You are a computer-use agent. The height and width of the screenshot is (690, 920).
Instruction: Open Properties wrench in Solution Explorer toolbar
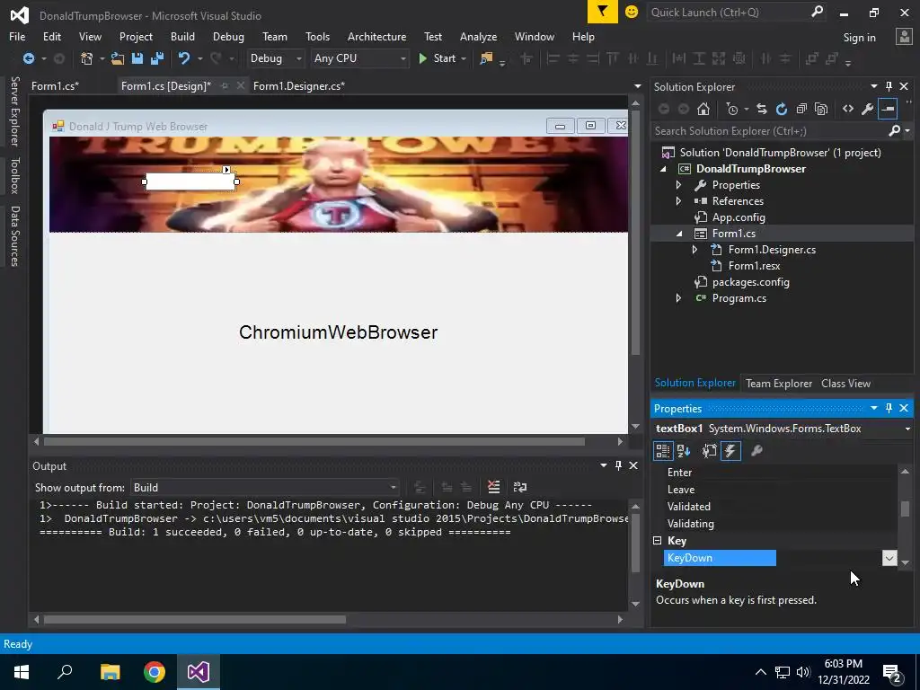[867, 109]
